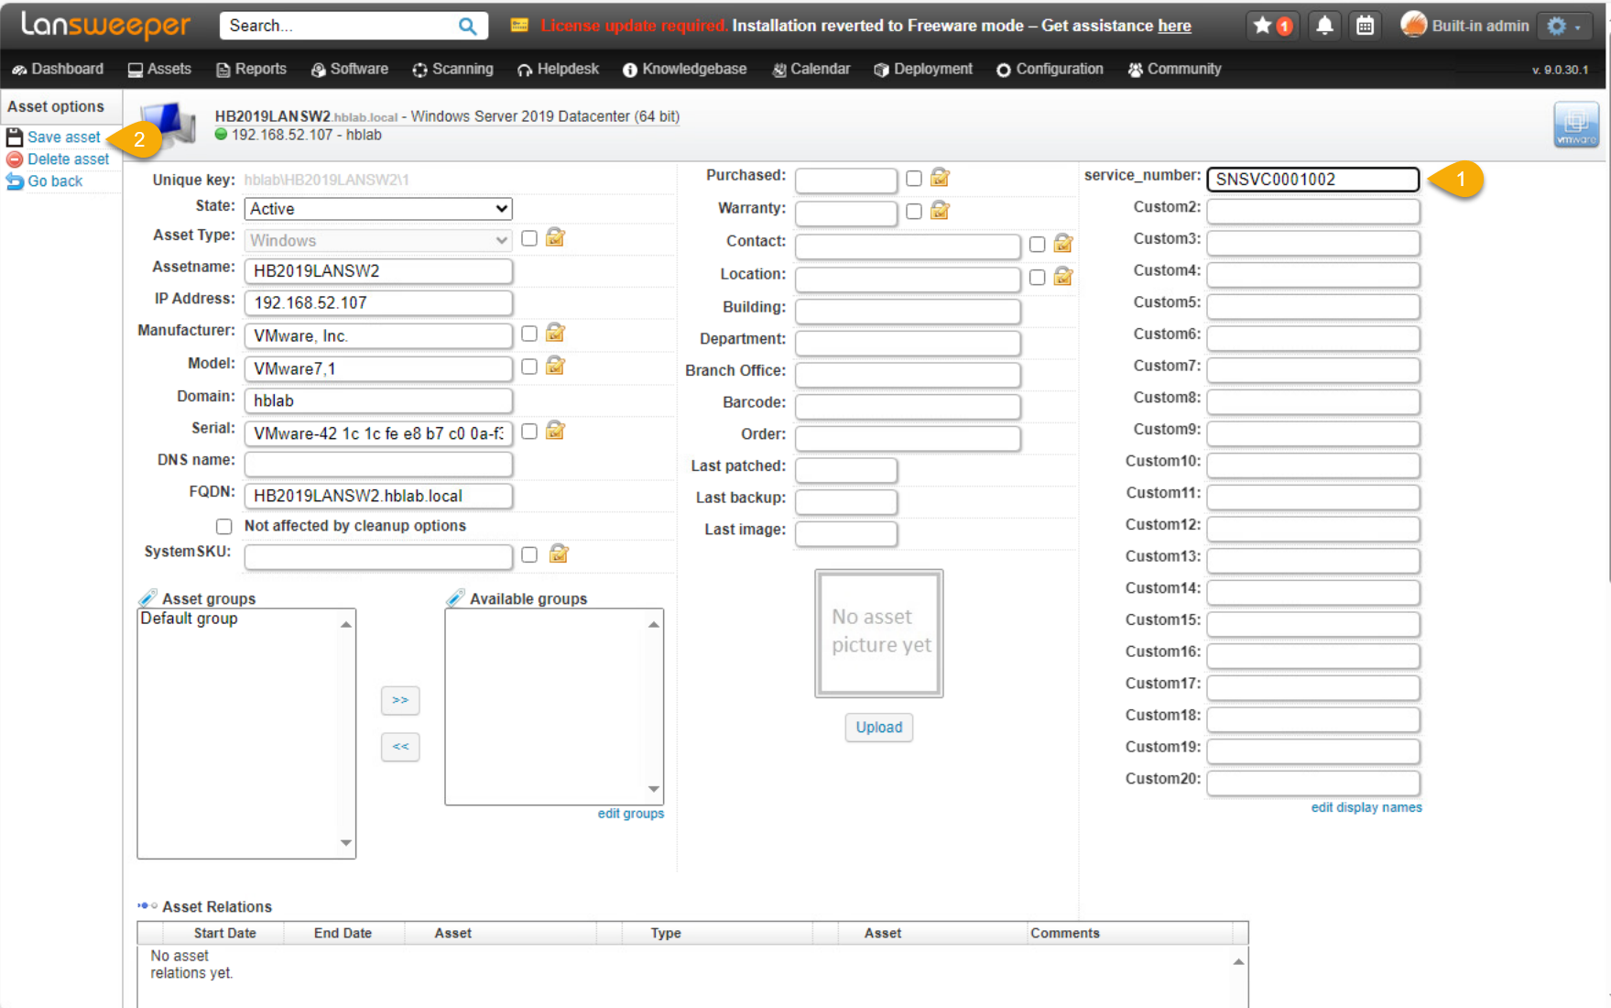Open the Assets menu
This screenshot has height=1008, width=1611.
pyautogui.click(x=159, y=69)
